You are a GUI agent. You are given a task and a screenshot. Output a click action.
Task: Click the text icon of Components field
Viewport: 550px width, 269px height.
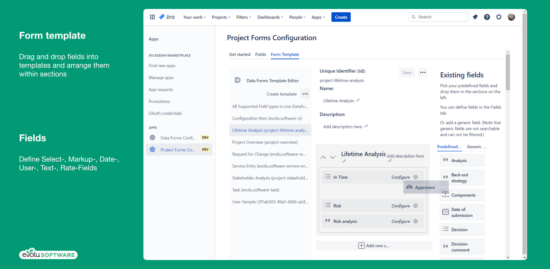coord(445,194)
